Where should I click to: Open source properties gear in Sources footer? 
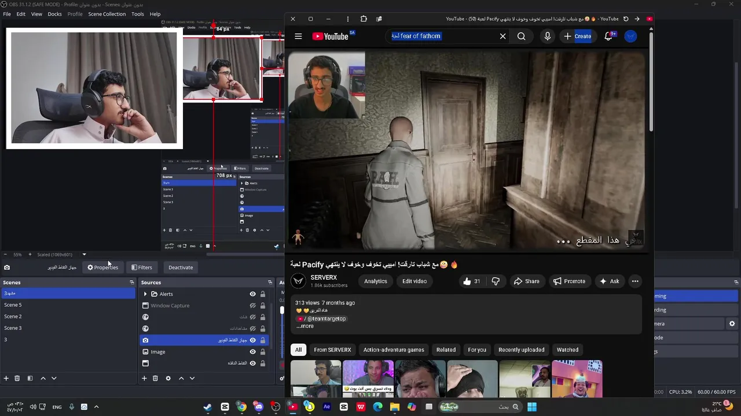pyautogui.click(x=168, y=378)
